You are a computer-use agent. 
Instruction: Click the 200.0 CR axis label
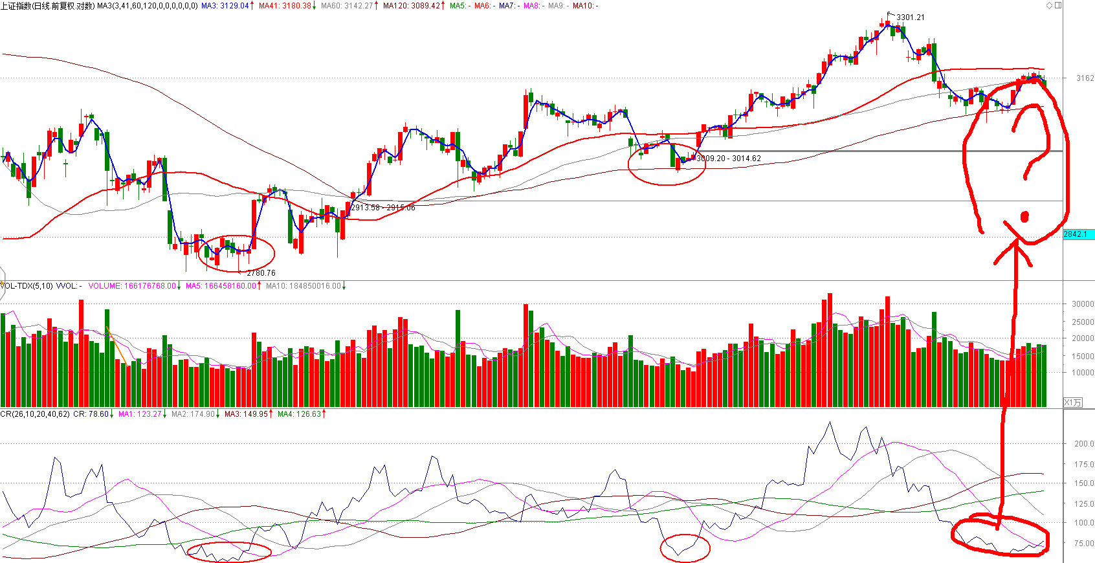coord(1084,444)
